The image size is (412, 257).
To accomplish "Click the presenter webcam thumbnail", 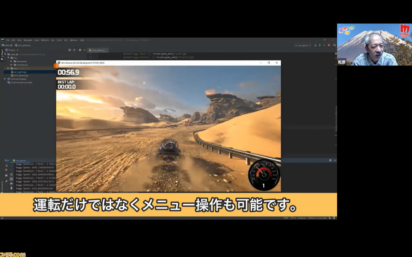I will pyautogui.click(x=374, y=45).
